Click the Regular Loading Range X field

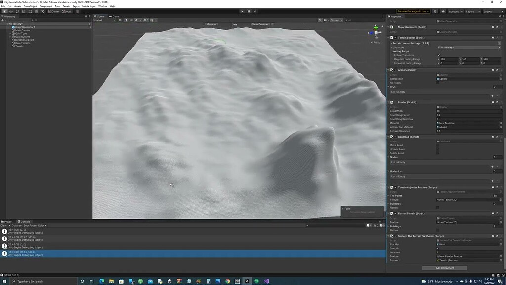click(450, 59)
